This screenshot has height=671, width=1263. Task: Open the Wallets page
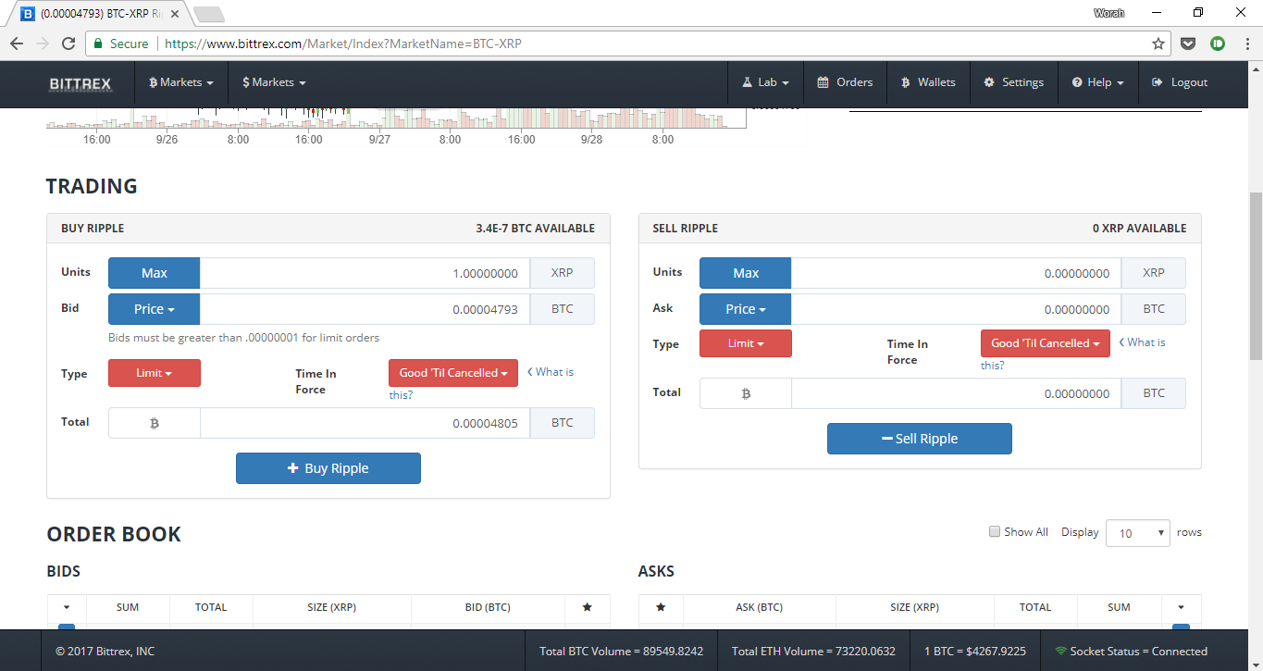[928, 82]
